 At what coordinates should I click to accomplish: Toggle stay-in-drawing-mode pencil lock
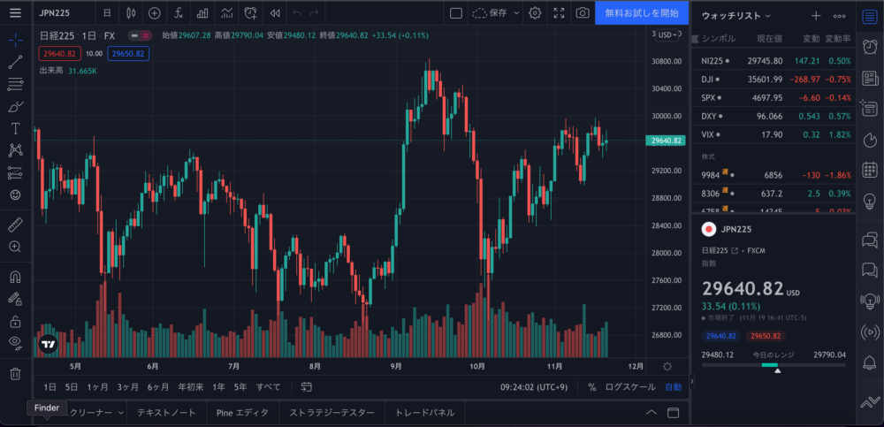click(16, 299)
